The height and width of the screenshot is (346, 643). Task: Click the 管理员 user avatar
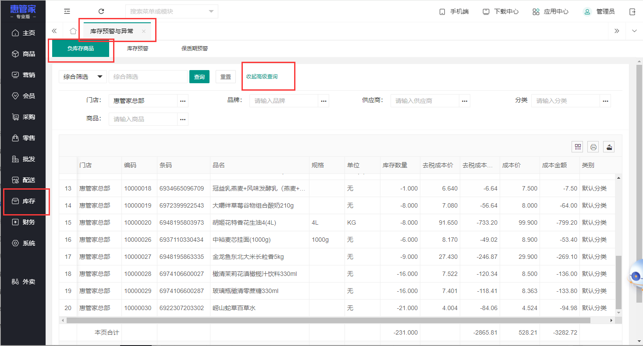(x=587, y=12)
